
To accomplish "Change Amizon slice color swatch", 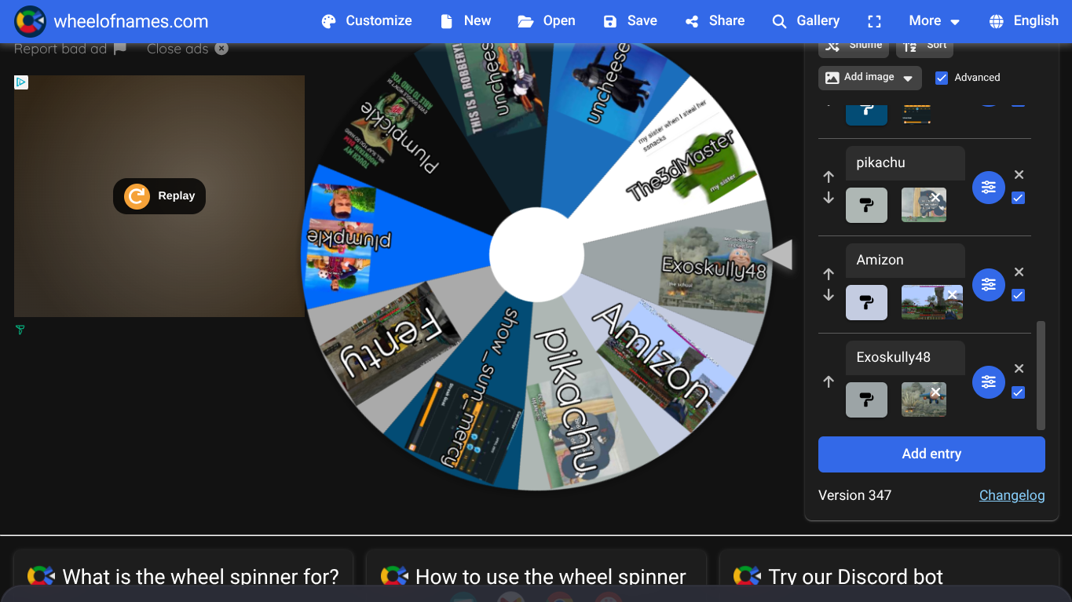I will [867, 303].
